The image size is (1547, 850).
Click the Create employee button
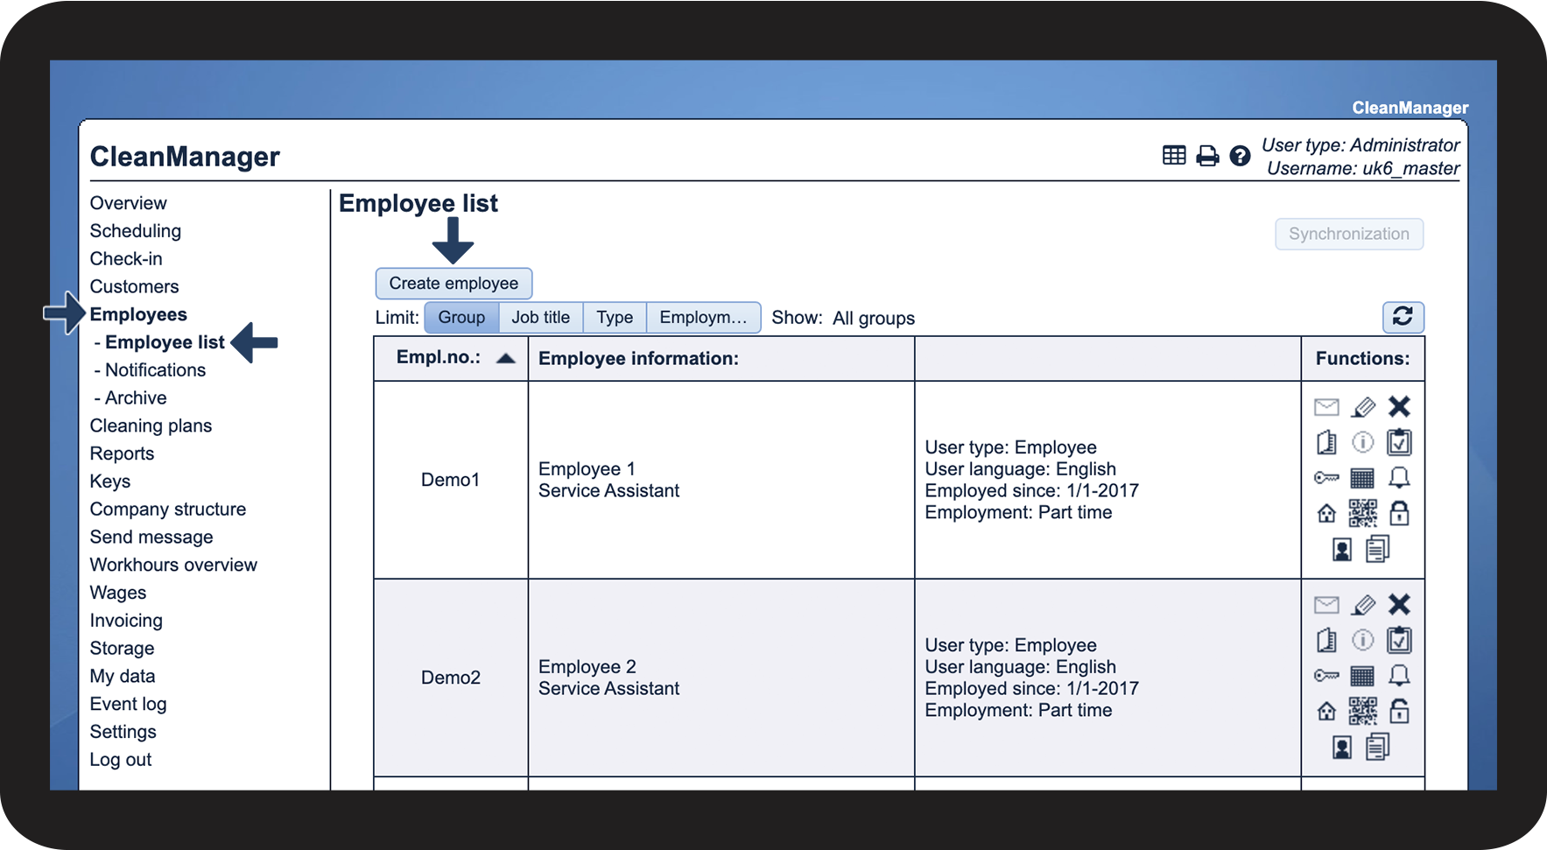[x=454, y=284]
